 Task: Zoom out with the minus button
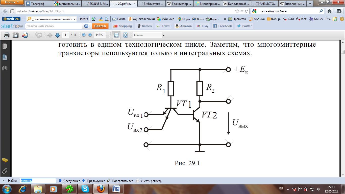point(84,35)
